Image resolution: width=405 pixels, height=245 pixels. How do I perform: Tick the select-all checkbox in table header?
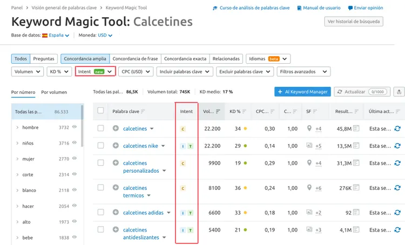[x=100, y=111]
